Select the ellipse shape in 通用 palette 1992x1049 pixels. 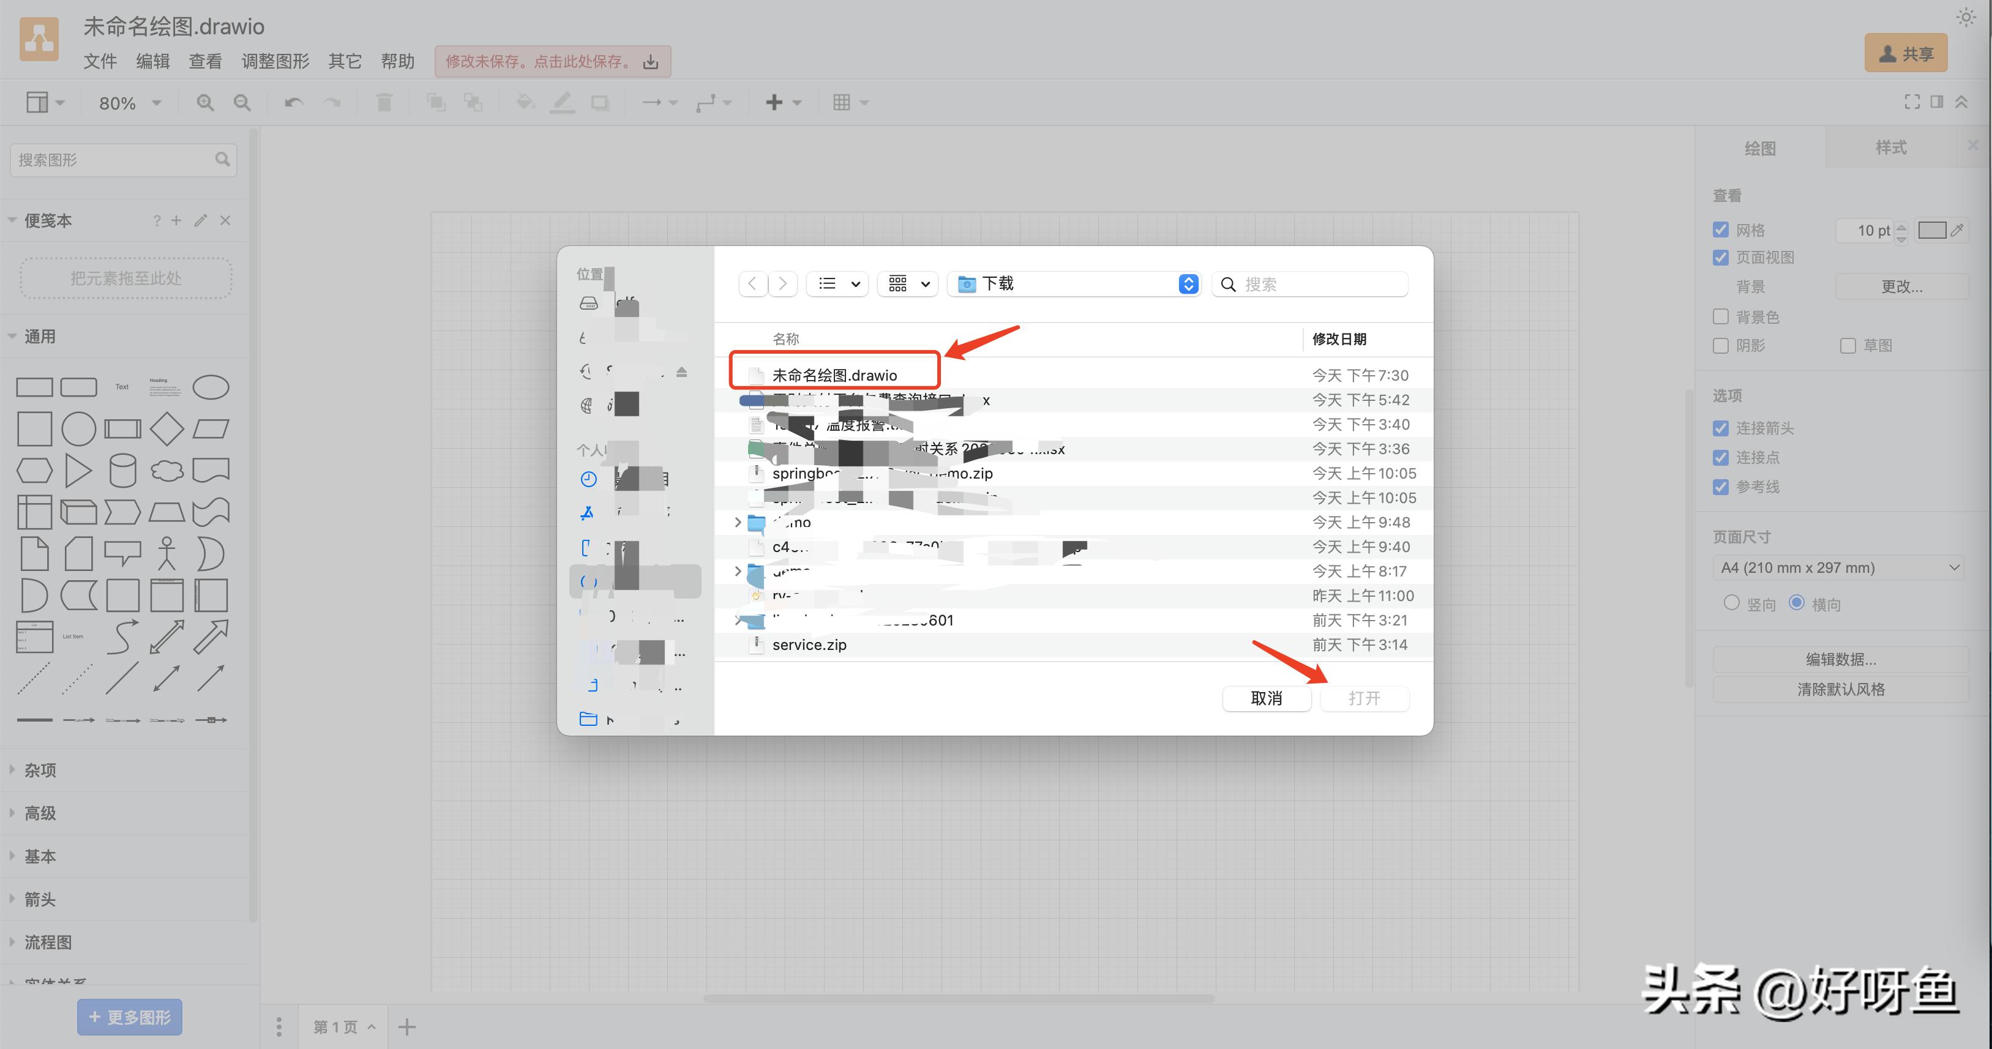click(211, 387)
